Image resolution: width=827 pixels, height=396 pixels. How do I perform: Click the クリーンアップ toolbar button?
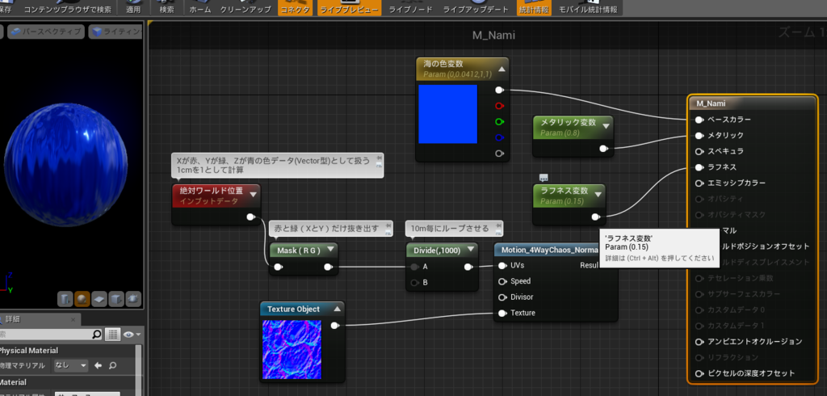246,7
